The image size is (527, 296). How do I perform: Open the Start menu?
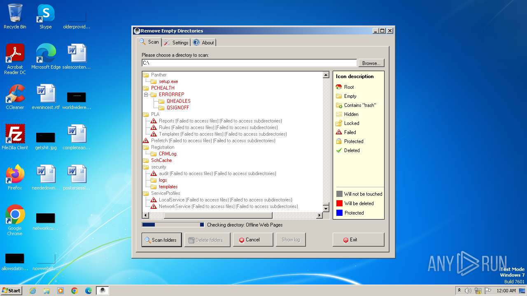11,290
